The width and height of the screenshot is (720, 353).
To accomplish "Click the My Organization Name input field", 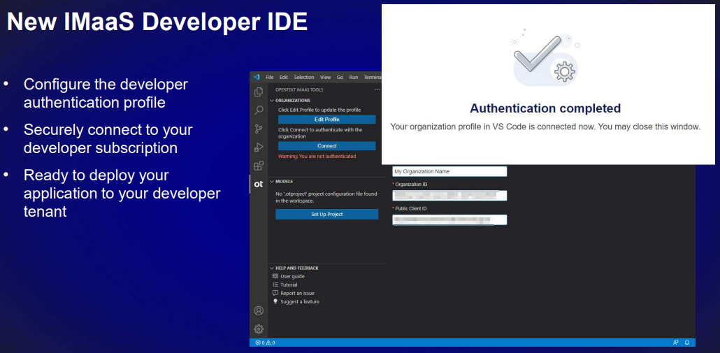I will point(449,171).
